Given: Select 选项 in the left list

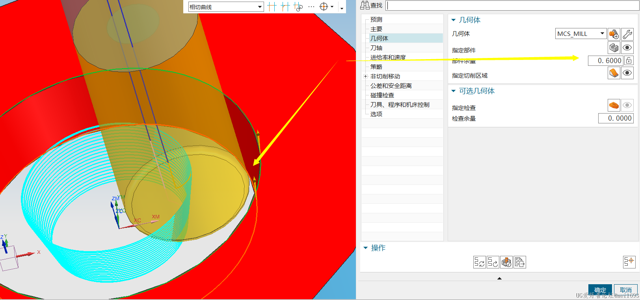Looking at the screenshot, I should [x=376, y=114].
